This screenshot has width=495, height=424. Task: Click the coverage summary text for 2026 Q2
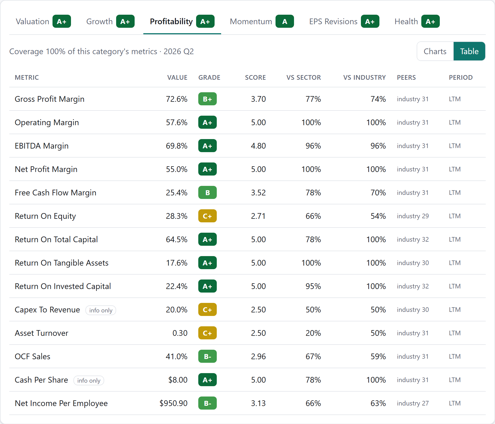coord(101,51)
